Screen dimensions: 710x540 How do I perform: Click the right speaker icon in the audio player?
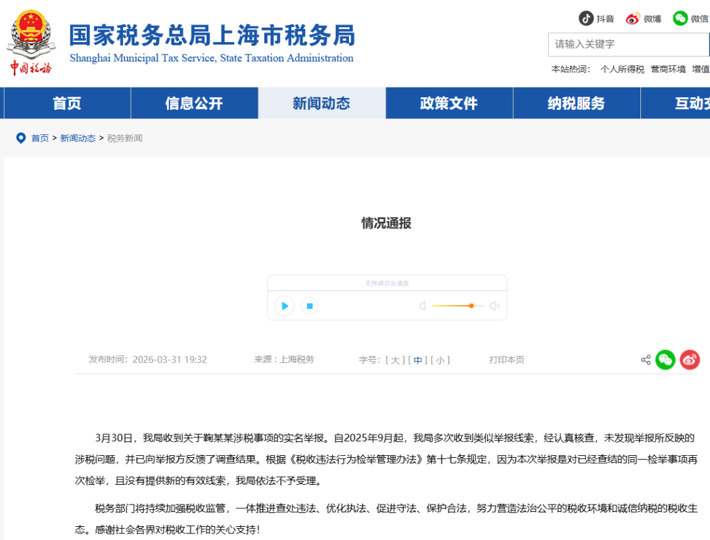[495, 306]
